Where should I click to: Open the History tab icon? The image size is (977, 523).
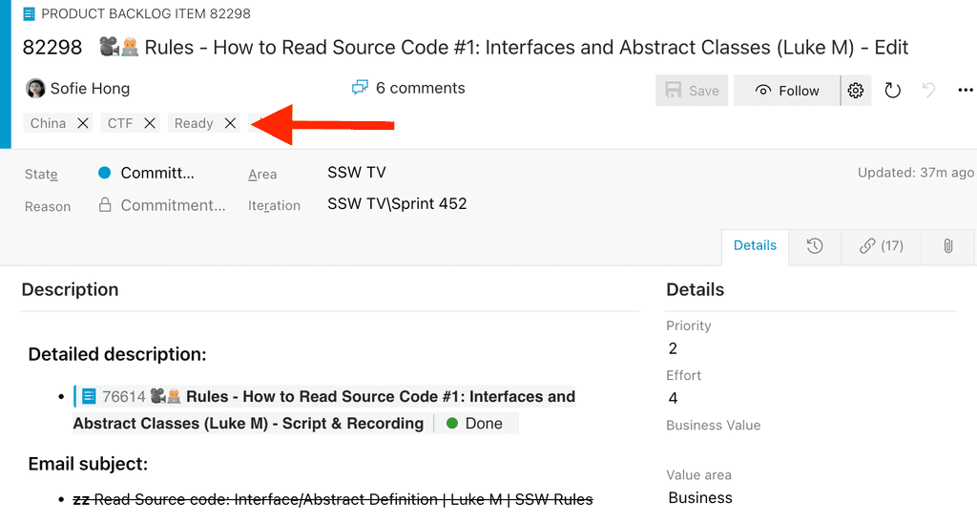click(814, 246)
